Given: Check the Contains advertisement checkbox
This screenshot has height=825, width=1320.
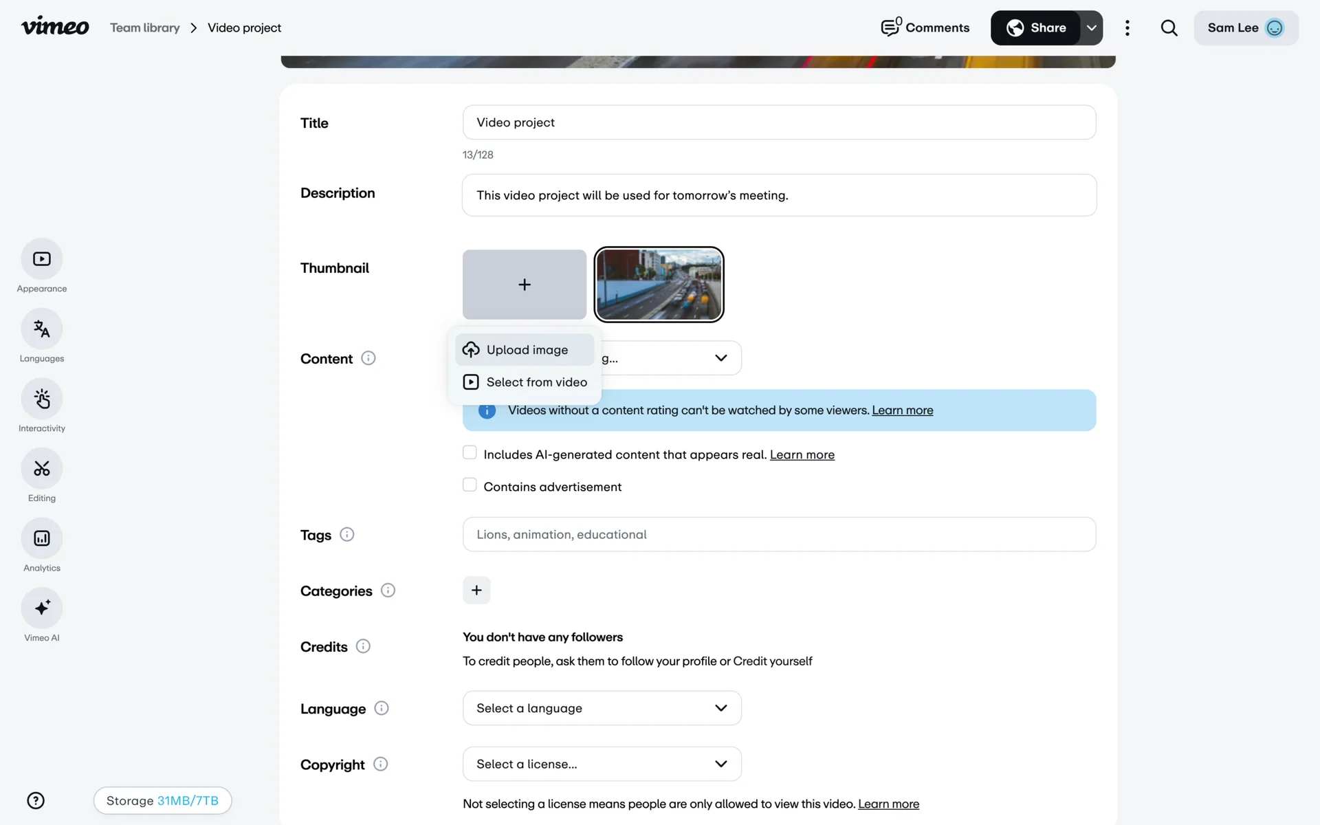Looking at the screenshot, I should click(470, 485).
